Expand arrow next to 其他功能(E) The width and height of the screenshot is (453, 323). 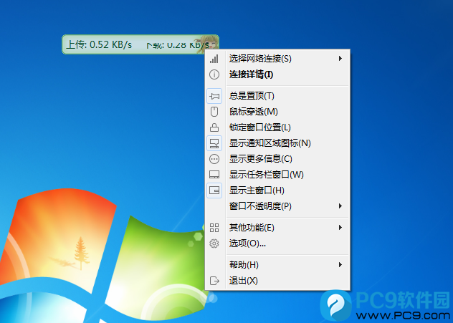340,228
